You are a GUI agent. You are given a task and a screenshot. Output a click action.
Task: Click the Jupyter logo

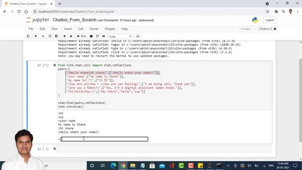click(x=38, y=20)
